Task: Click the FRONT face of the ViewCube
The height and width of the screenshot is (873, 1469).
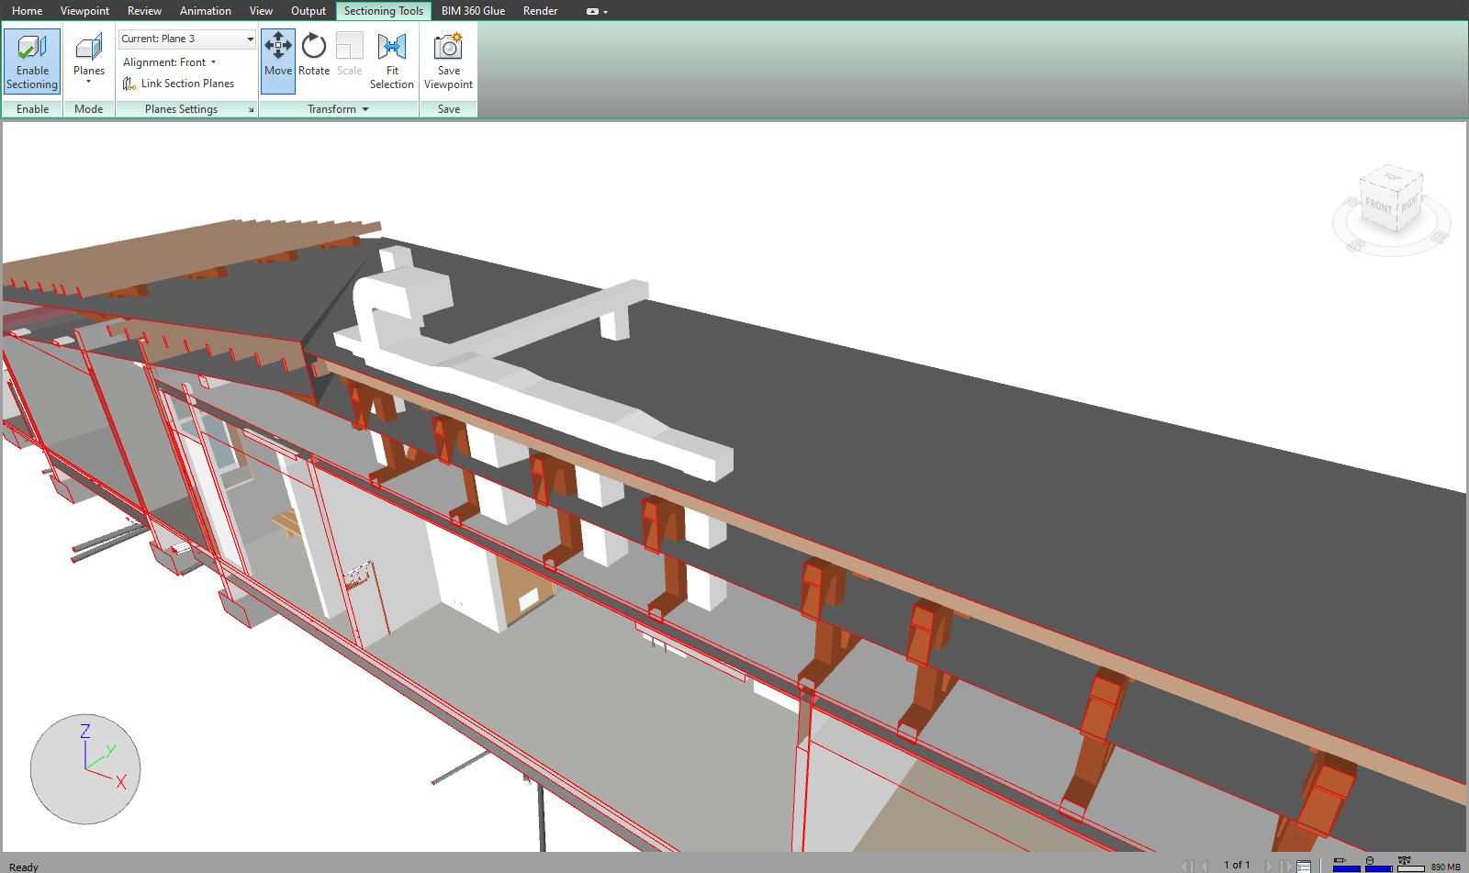Action: pos(1377,207)
